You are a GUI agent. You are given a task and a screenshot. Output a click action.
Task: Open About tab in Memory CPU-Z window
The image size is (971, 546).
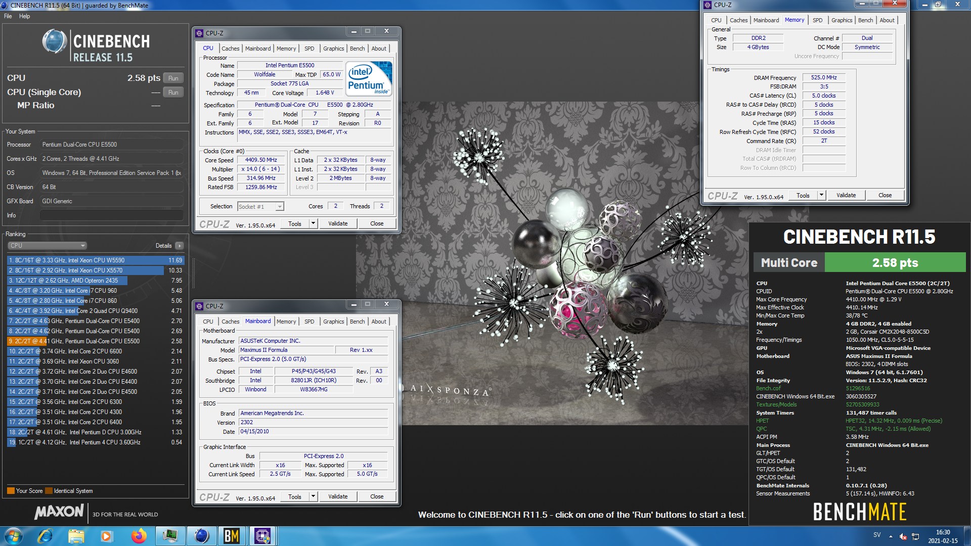887,20
